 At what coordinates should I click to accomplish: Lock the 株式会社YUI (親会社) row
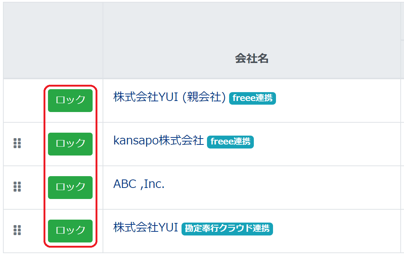(70, 100)
